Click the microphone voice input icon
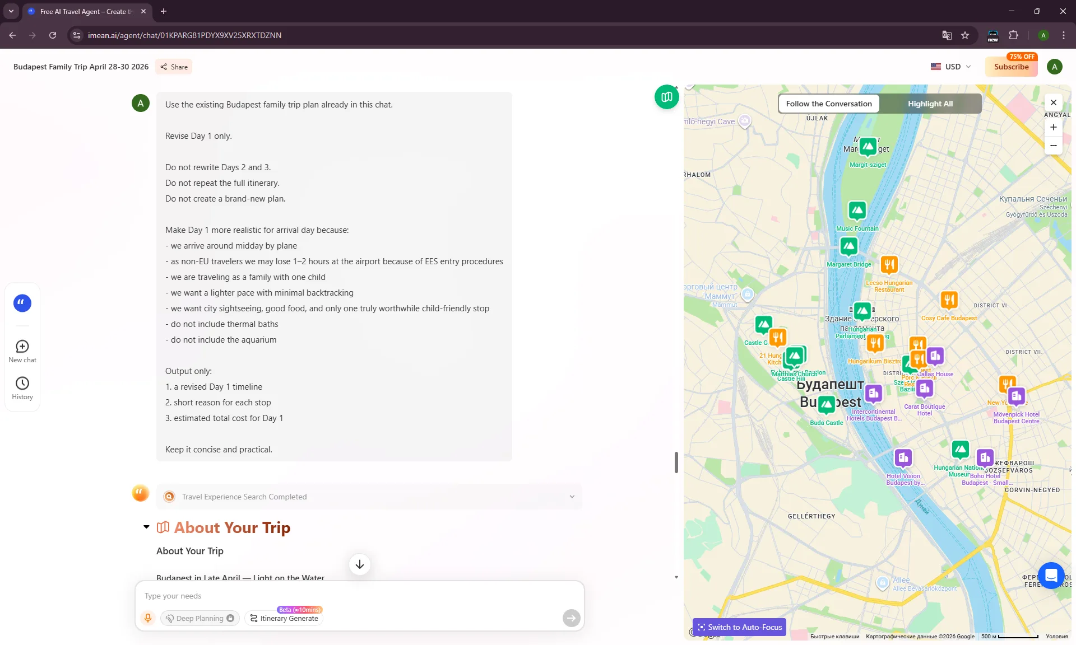This screenshot has height=645, width=1076. click(x=148, y=618)
